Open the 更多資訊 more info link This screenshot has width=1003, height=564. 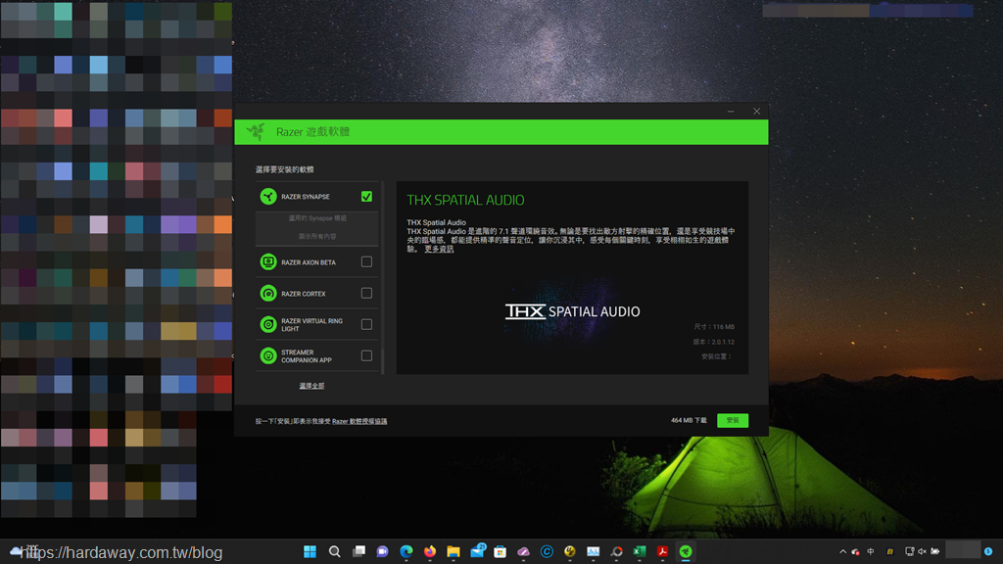coord(439,250)
